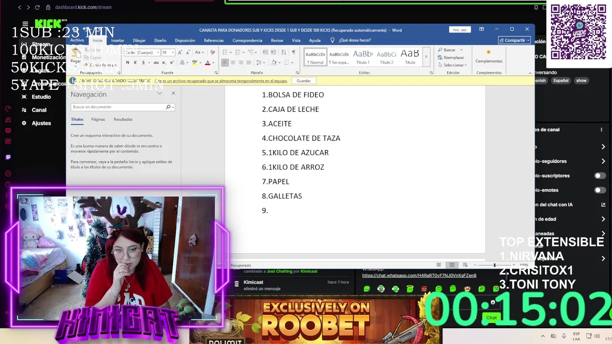This screenshot has width=612, height=344.
Task: Open the Dibujar ribbon tab
Action: pos(139,41)
